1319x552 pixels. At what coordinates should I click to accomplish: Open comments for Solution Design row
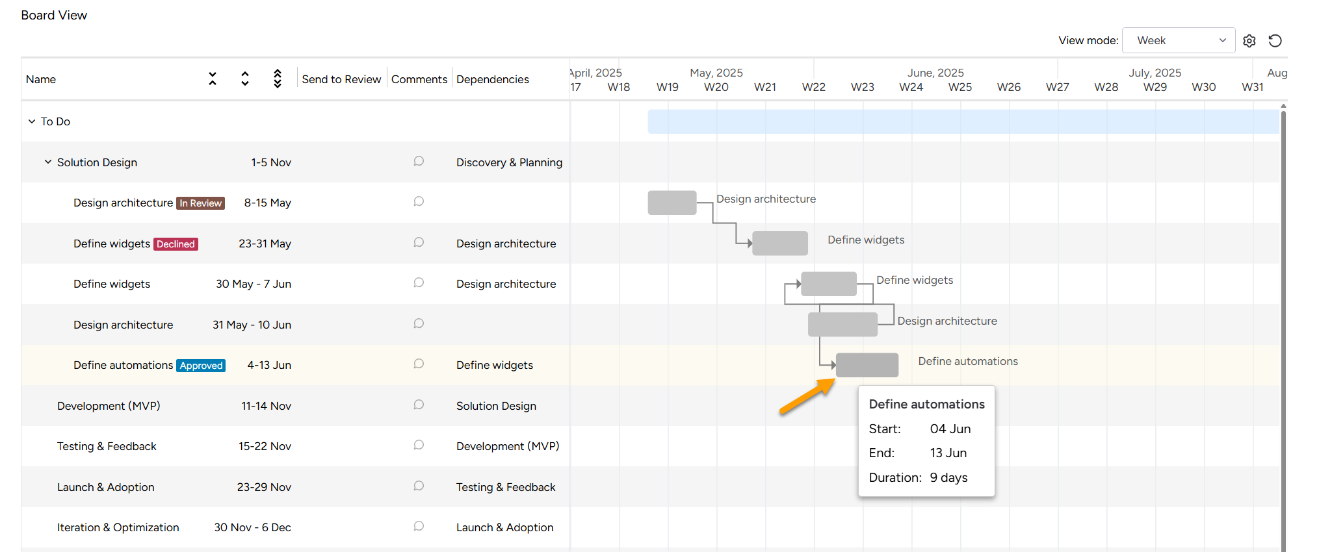click(x=419, y=162)
